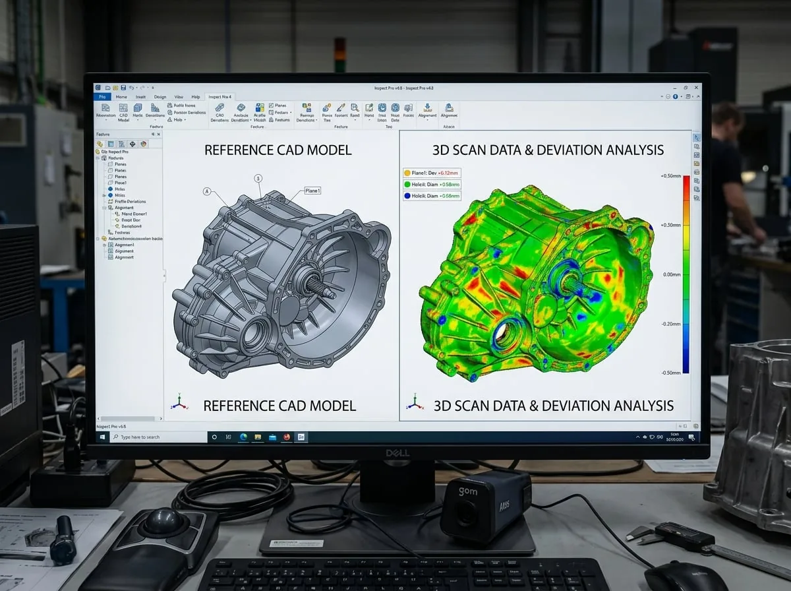
Task: Open File Explorer from the taskbar
Action: [258, 437]
